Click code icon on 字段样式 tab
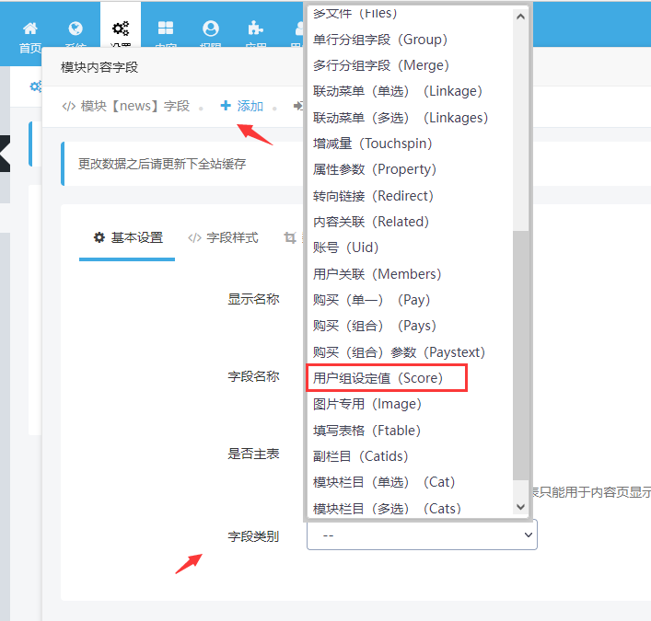This screenshot has width=651, height=621. tap(194, 237)
